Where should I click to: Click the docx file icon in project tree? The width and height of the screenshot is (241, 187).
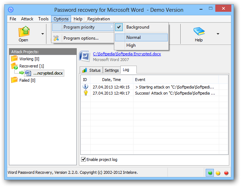tap(28, 73)
